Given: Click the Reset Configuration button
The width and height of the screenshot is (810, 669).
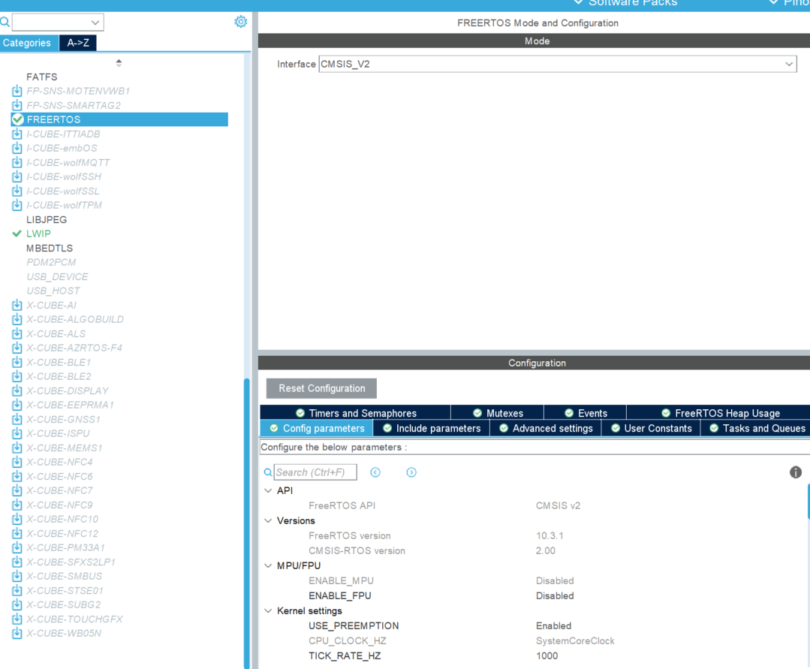Looking at the screenshot, I should tap(321, 388).
